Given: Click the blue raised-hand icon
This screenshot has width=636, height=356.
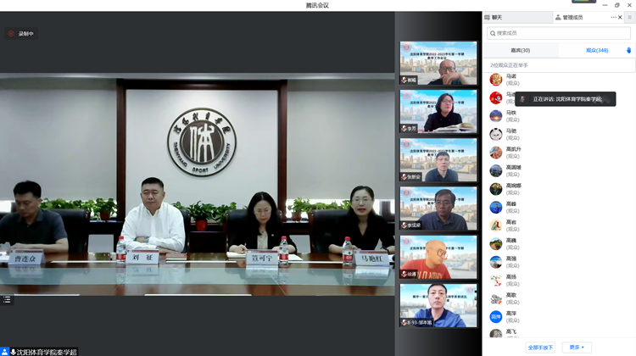Looking at the screenshot, I should tap(628, 51).
